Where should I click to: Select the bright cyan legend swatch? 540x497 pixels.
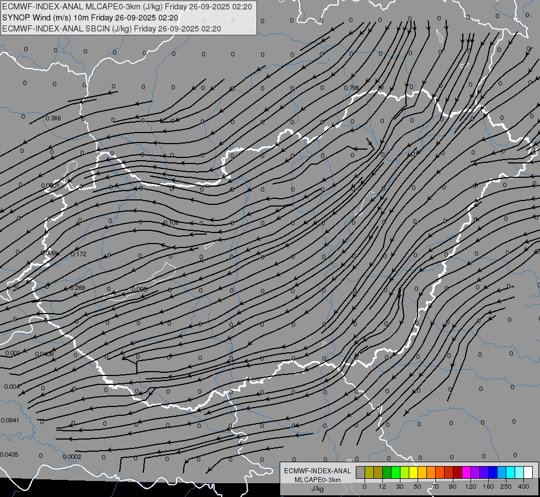511,472
